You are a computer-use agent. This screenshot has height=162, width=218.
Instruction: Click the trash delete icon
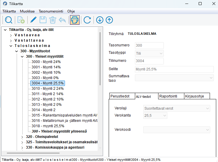(53, 20)
